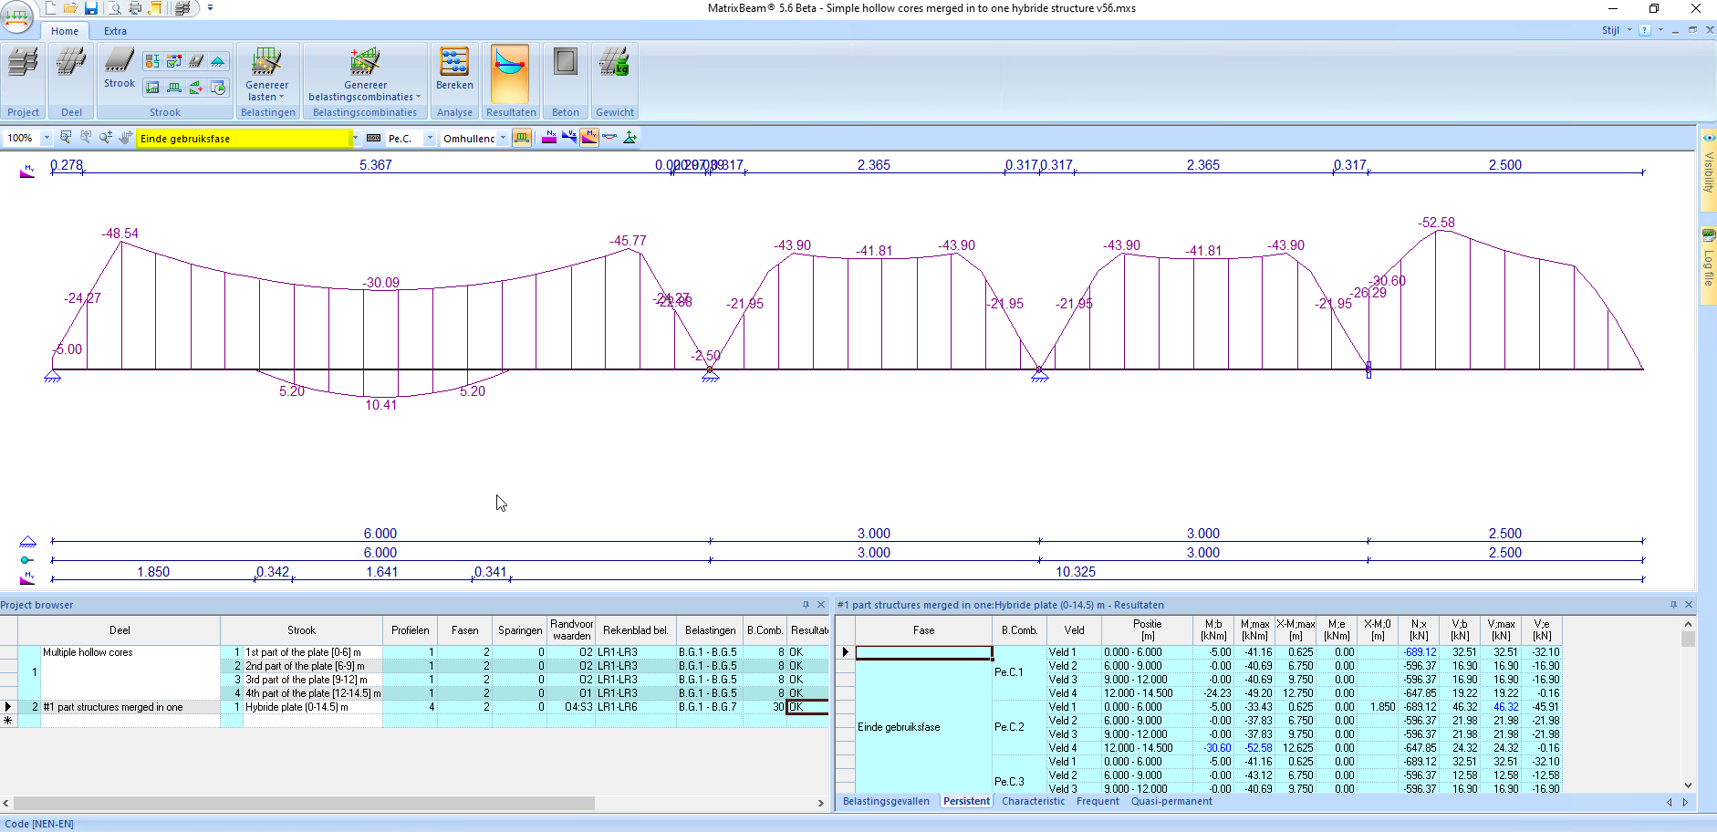Open the Pe.C. combination dropdown
This screenshot has height=832, width=1717.
pos(430,139)
